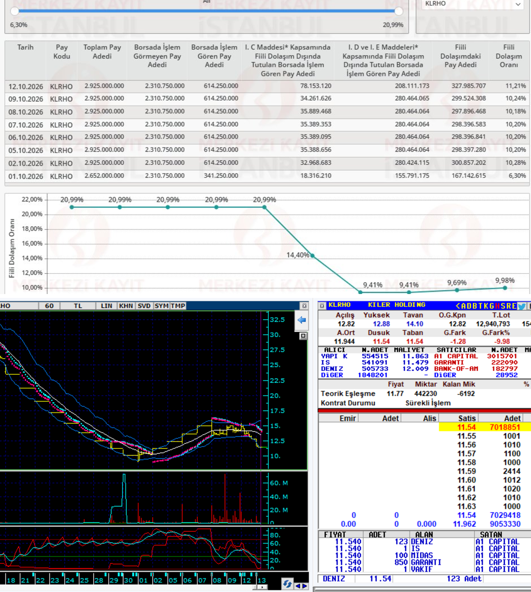This screenshot has width=531, height=592.
Task: Toggle the TMP option in chart toolbar
Action: 178,306
